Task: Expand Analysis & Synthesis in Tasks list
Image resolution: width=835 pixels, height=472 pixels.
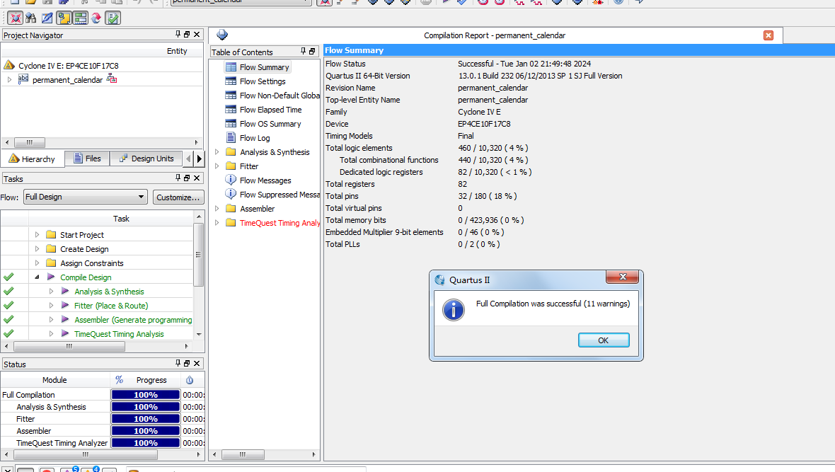Action: (51, 292)
